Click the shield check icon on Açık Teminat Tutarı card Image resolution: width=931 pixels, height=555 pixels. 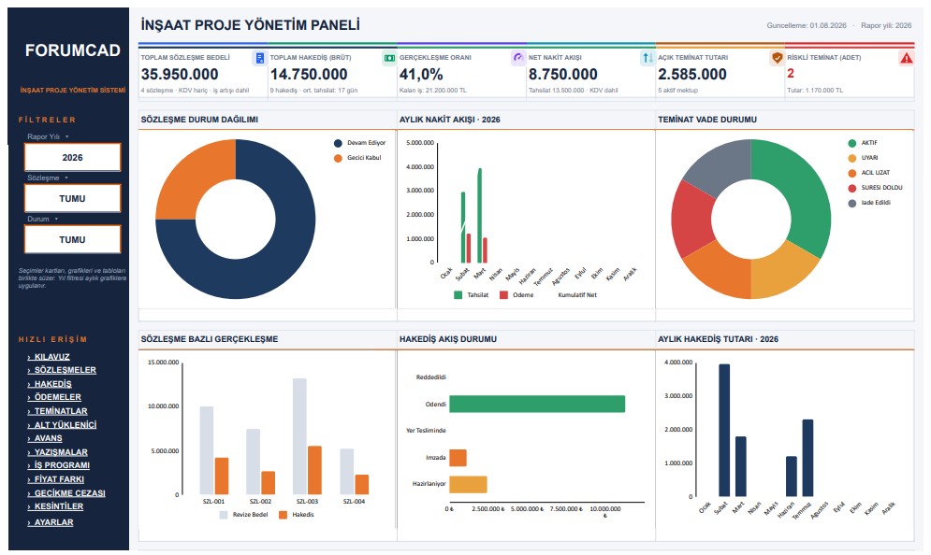777,58
